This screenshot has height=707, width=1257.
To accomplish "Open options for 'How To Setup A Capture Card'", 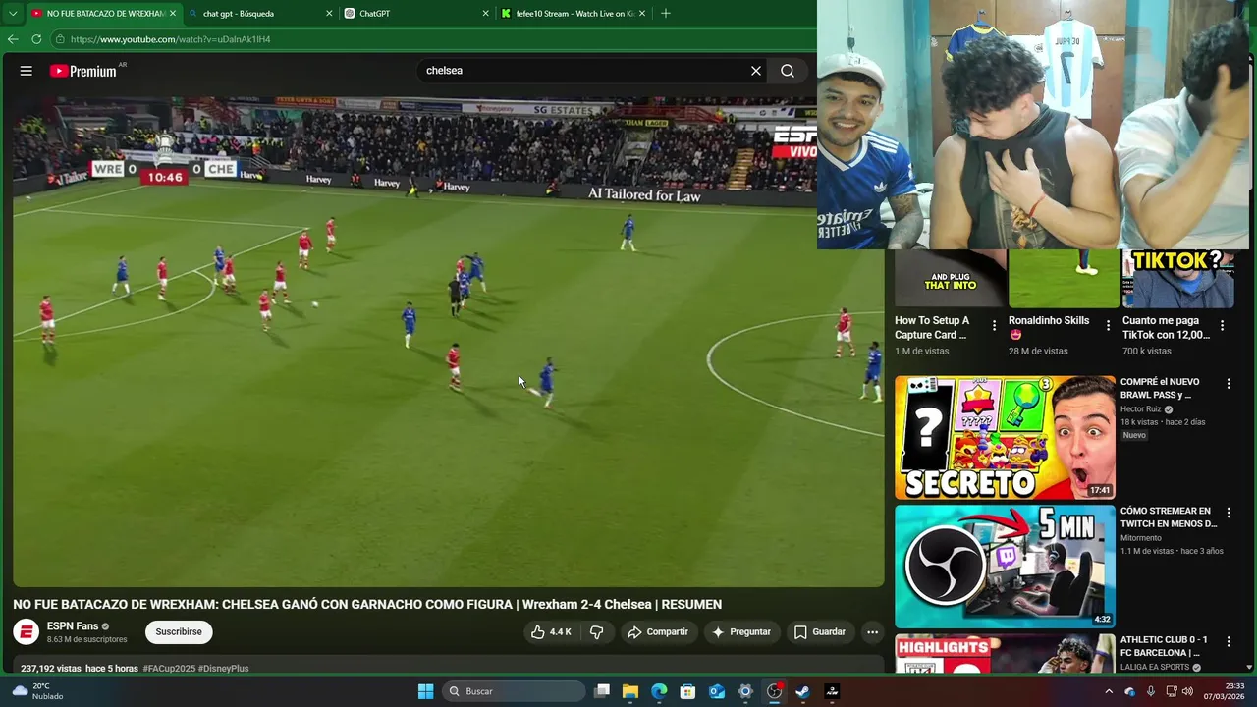I will click(x=995, y=325).
